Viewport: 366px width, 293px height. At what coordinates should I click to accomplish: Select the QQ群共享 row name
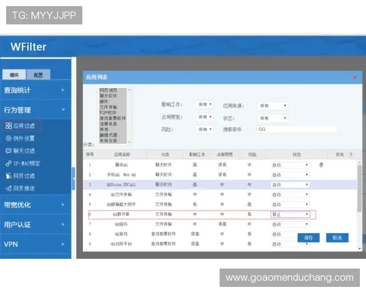121,214
